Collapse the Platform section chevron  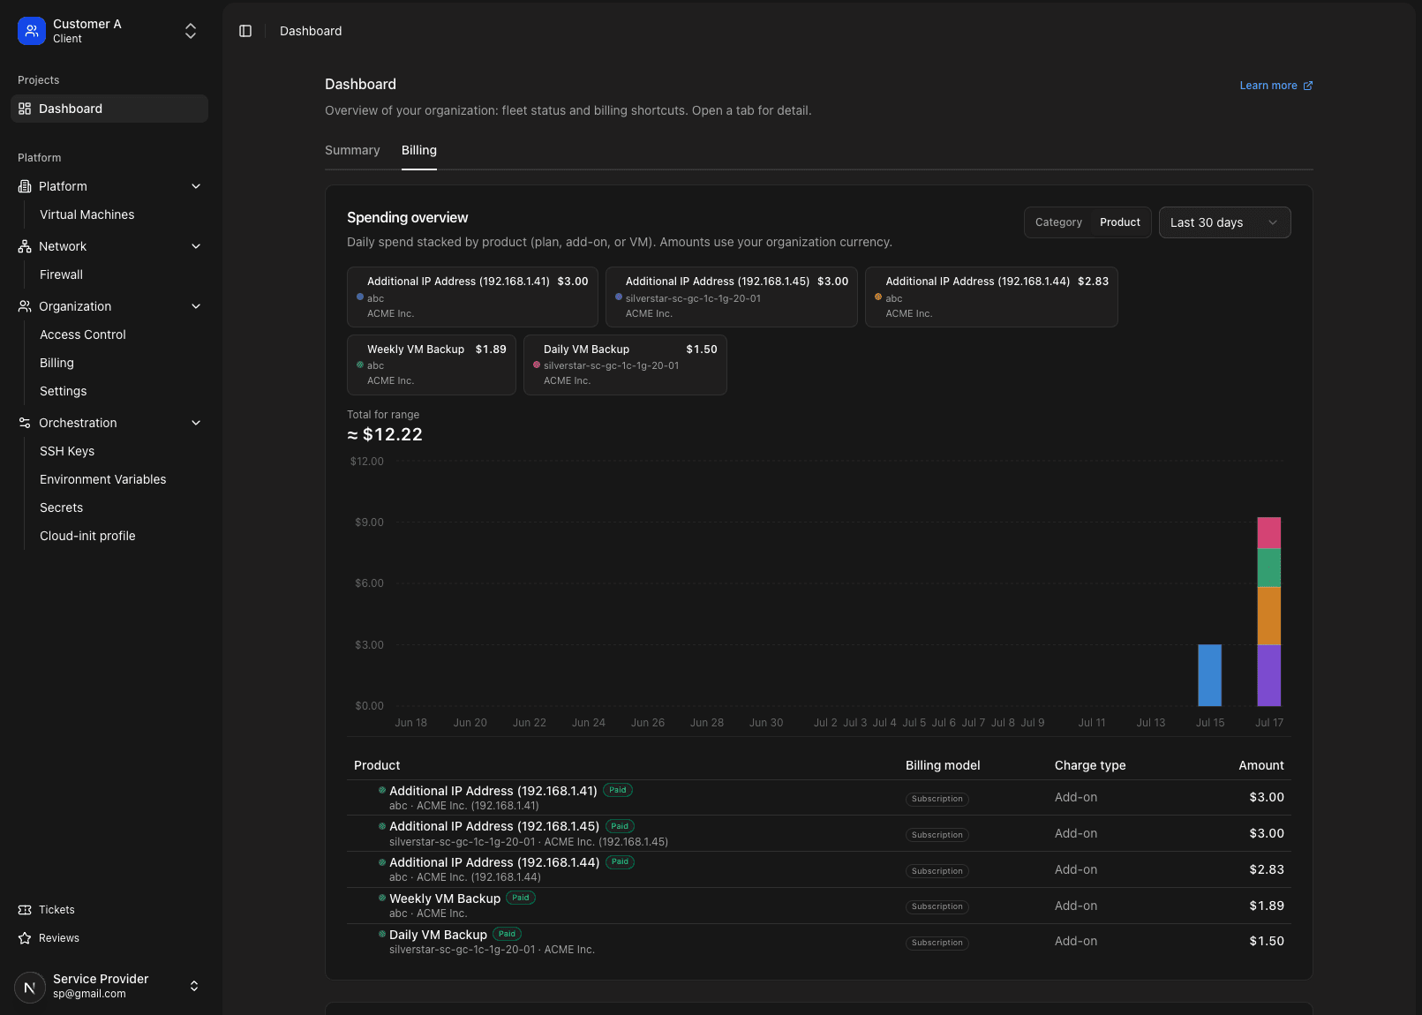pos(196,186)
